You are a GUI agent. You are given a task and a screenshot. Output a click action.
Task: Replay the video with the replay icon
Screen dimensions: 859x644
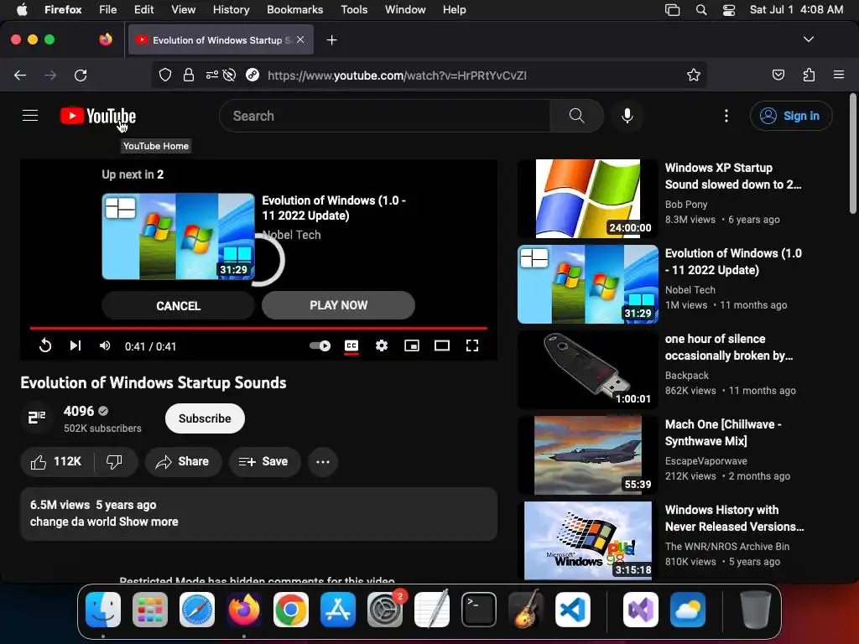(x=45, y=345)
